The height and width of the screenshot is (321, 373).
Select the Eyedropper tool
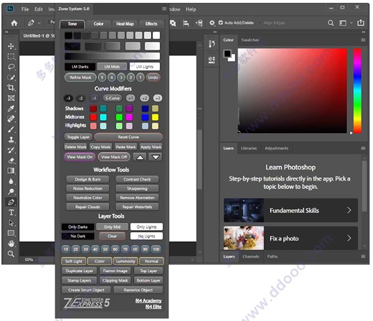coord(11,108)
